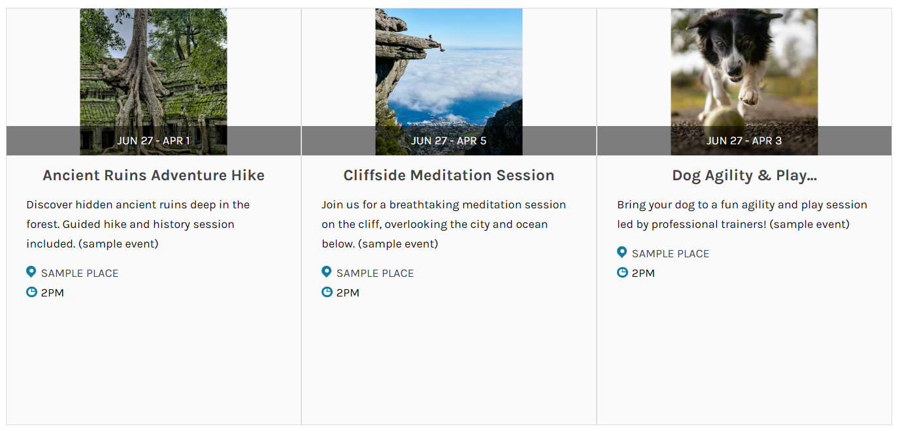
Task: Click the 2PM time in Dog Agility card
Action: point(643,273)
